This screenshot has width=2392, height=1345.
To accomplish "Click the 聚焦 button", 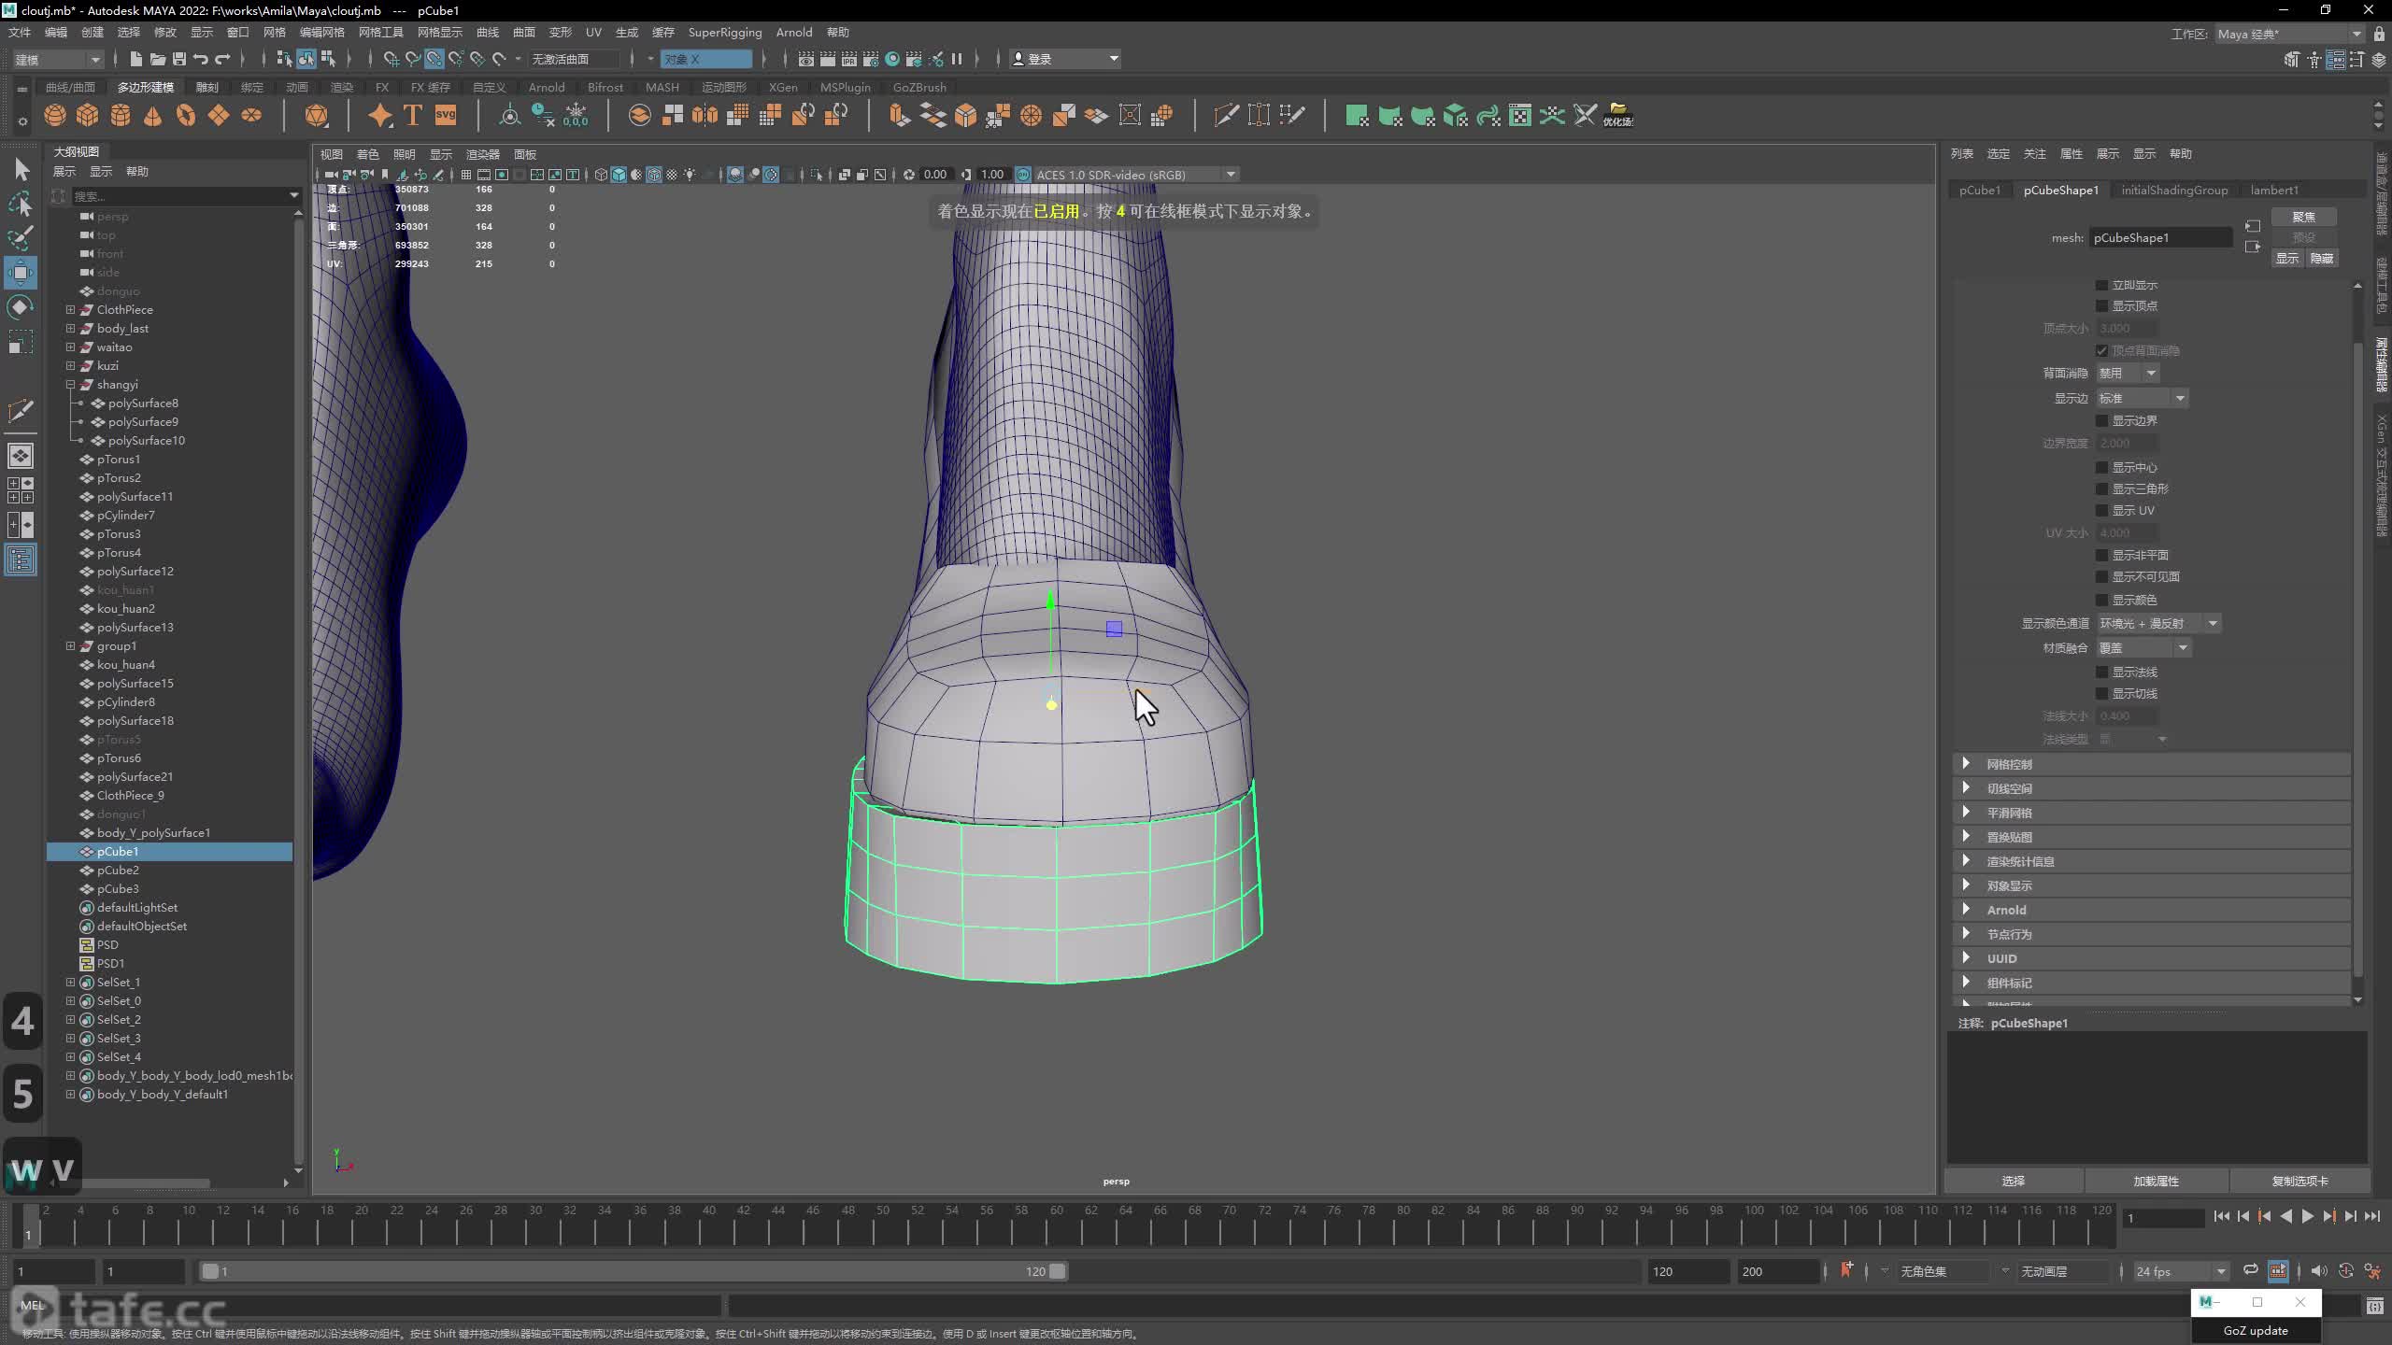I will [2303, 217].
